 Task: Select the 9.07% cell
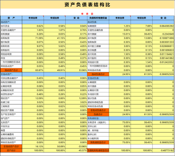[33, 46]
